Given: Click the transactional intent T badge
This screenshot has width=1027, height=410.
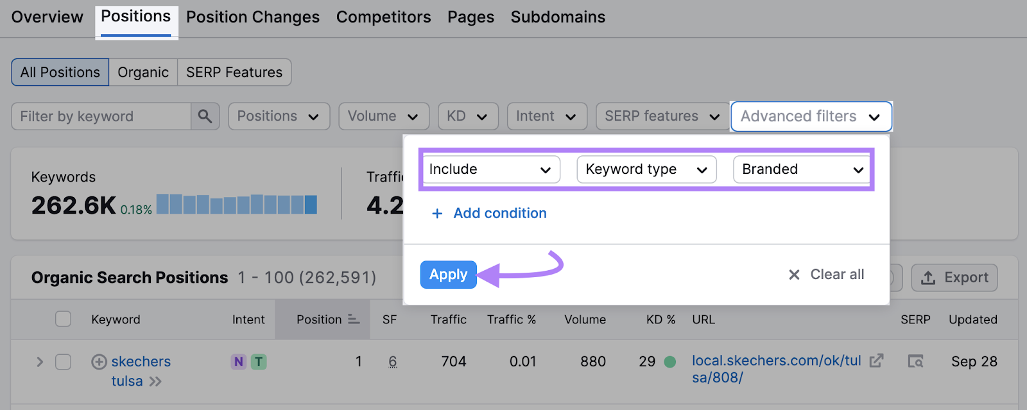Looking at the screenshot, I should pyautogui.click(x=259, y=362).
